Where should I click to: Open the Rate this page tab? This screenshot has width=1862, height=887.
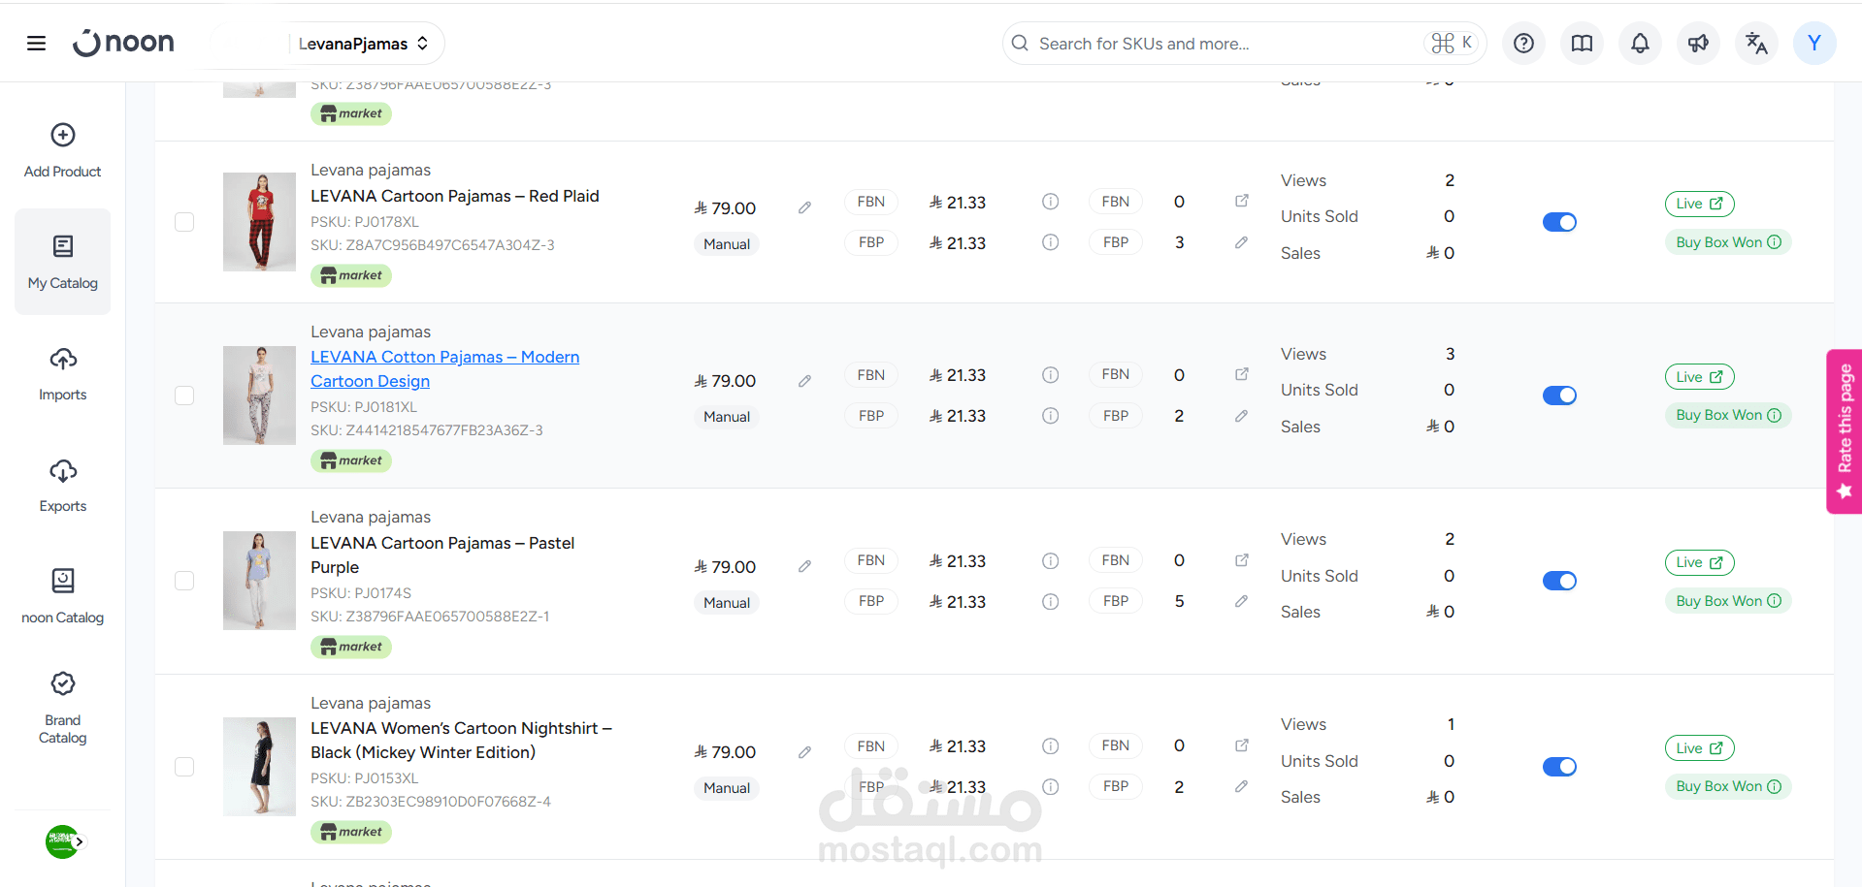point(1844,431)
